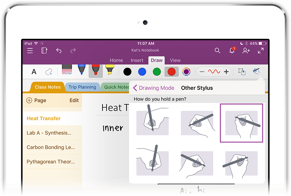The width and height of the screenshot is (291, 196).
Task: Open the hamburger navigation menu
Action: [30, 51]
